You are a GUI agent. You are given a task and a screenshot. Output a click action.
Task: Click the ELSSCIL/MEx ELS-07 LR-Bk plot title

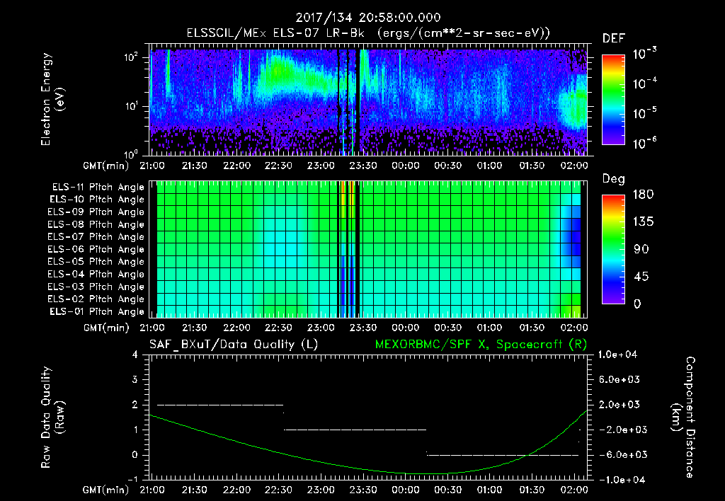pyautogui.click(x=368, y=33)
